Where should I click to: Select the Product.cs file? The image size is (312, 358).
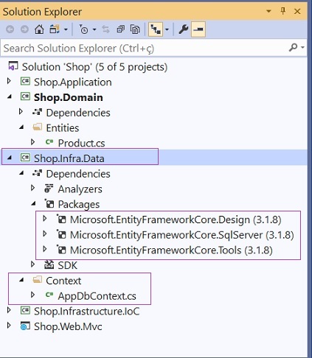point(81,143)
